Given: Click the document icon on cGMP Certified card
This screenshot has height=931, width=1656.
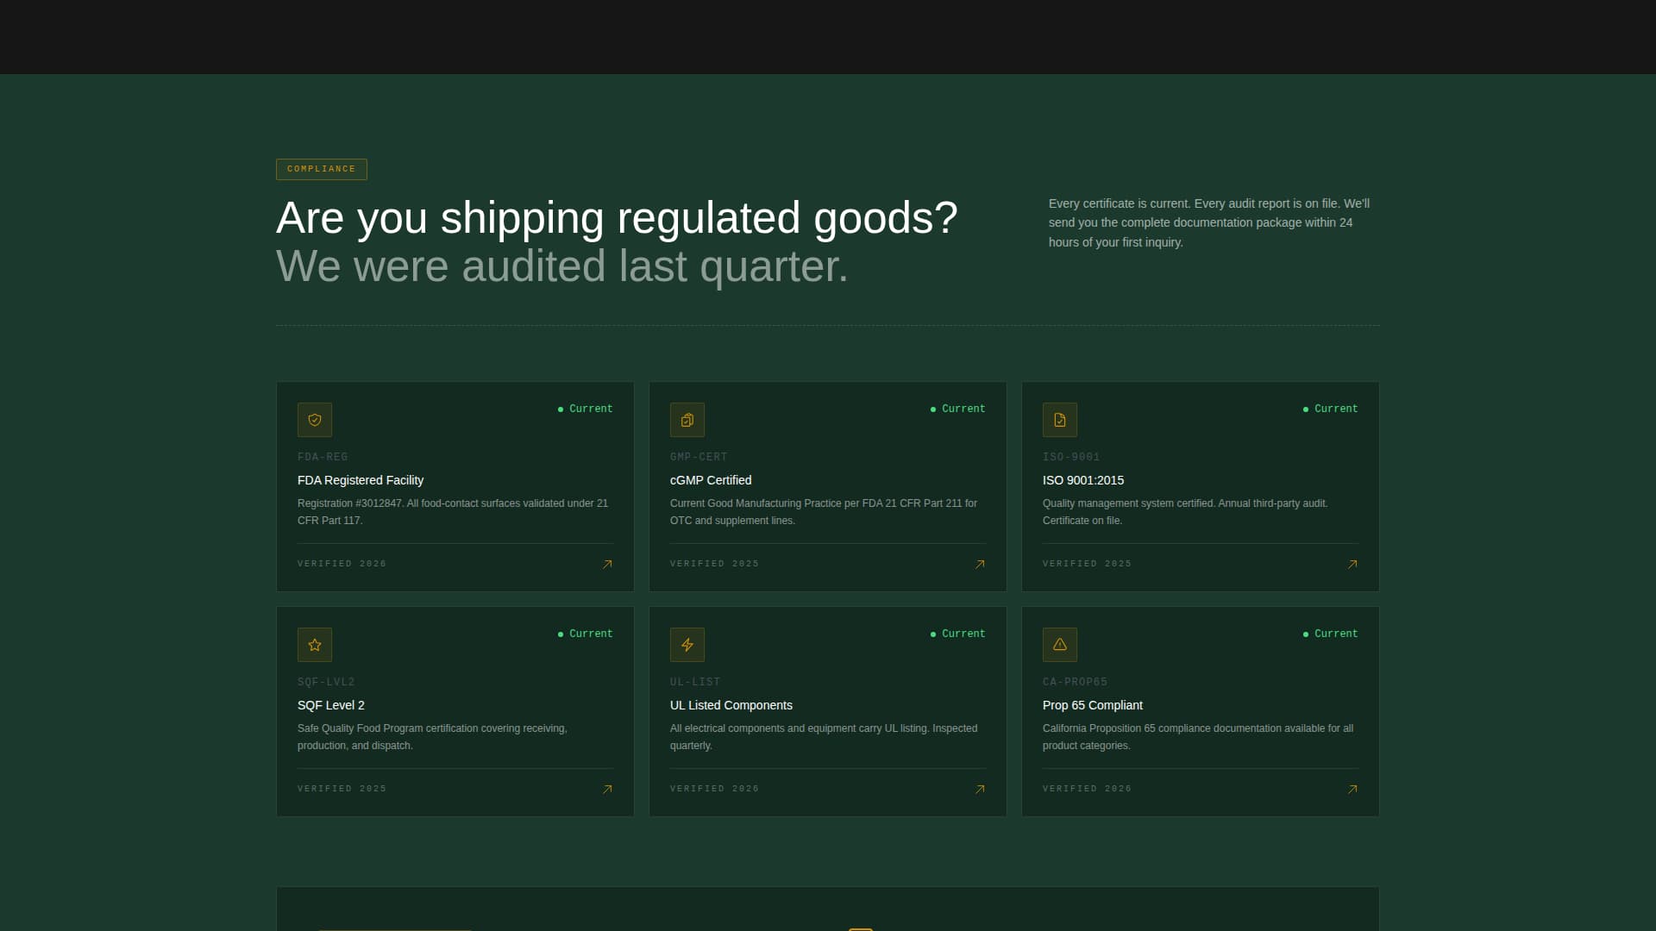Looking at the screenshot, I should [687, 420].
